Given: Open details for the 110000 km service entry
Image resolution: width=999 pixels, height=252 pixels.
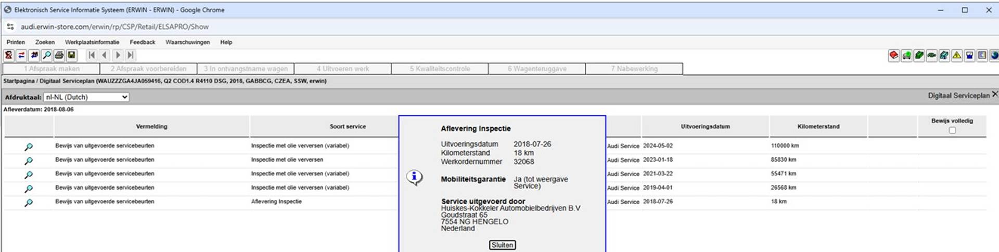Looking at the screenshot, I should coord(29,147).
